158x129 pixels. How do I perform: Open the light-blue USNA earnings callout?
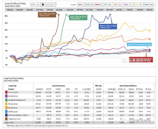pyautogui.click(x=139, y=45)
